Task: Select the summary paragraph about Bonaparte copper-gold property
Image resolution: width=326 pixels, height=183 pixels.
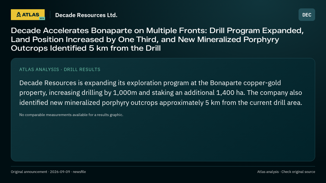Action: point(161,93)
